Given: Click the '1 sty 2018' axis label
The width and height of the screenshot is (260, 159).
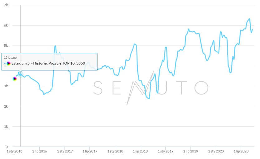Looking at the screenshot, I should tap(115, 151).
